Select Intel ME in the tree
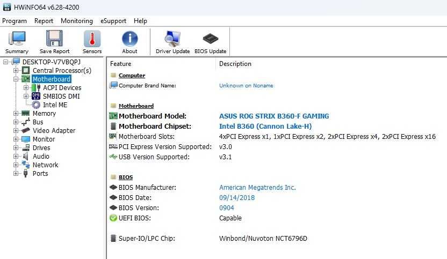This screenshot has width=447, height=259. [55, 105]
